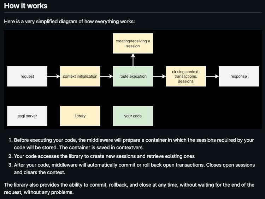The width and height of the screenshot is (265, 199).
Task: Click arrow between request and context initialization
Action: (53, 76)
